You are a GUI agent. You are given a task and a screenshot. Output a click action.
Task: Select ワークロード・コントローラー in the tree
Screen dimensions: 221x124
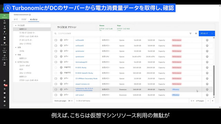[x=27, y=33]
